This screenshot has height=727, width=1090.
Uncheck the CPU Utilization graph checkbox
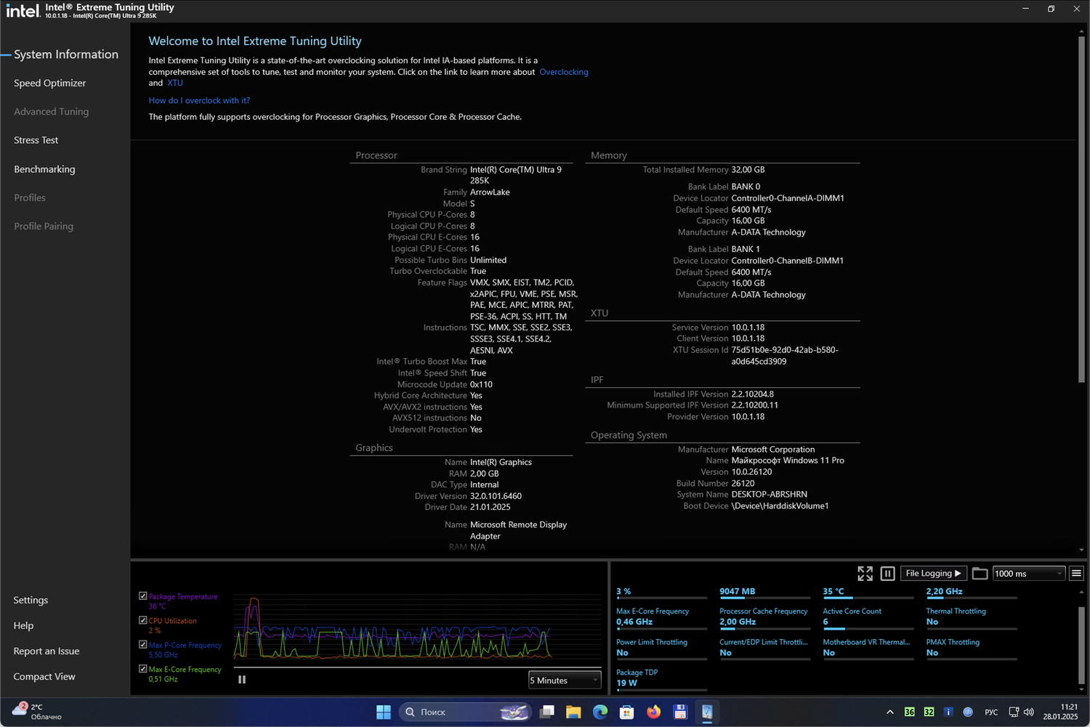(x=143, y=620)
